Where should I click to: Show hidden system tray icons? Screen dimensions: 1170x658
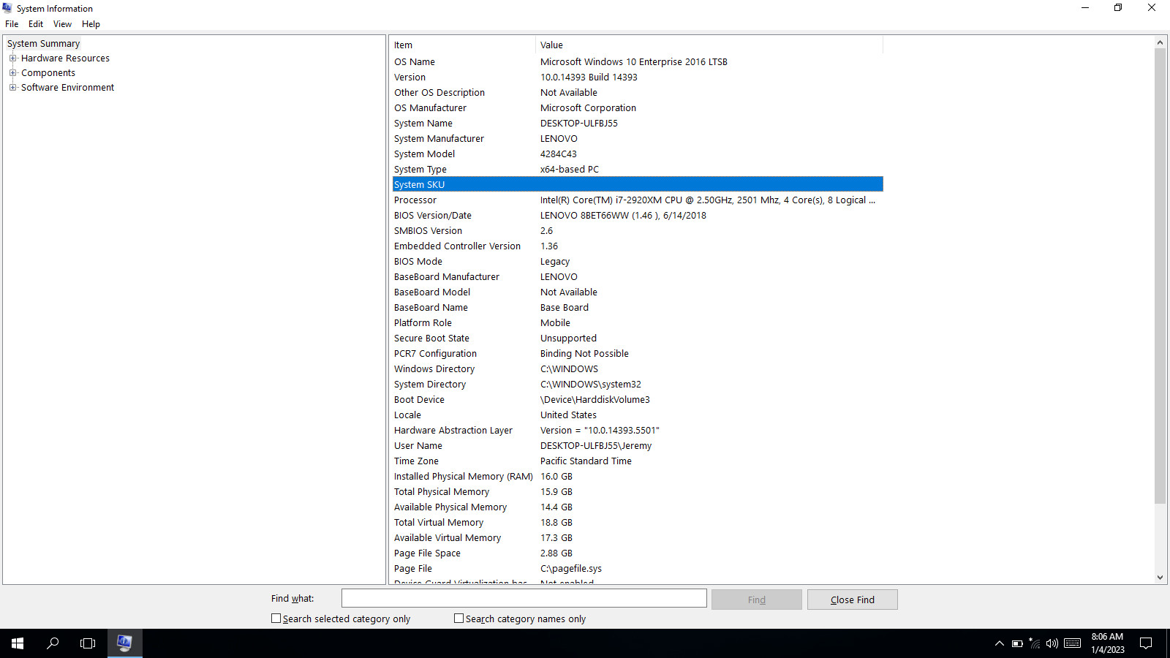(x=1000, y=643)
